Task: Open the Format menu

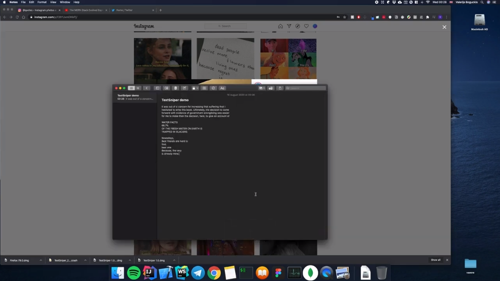Action: tap(42, 2)
